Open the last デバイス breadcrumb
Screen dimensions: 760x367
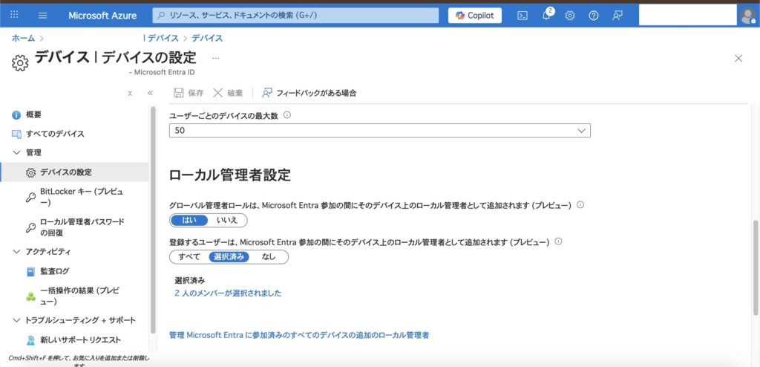coord(208,39)
